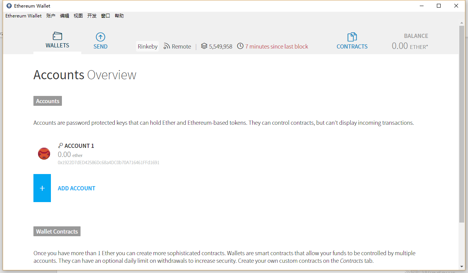Click the Ethereum Wallet title bar logo
Screen dimensions: 468x273
[x=9, y=6]
